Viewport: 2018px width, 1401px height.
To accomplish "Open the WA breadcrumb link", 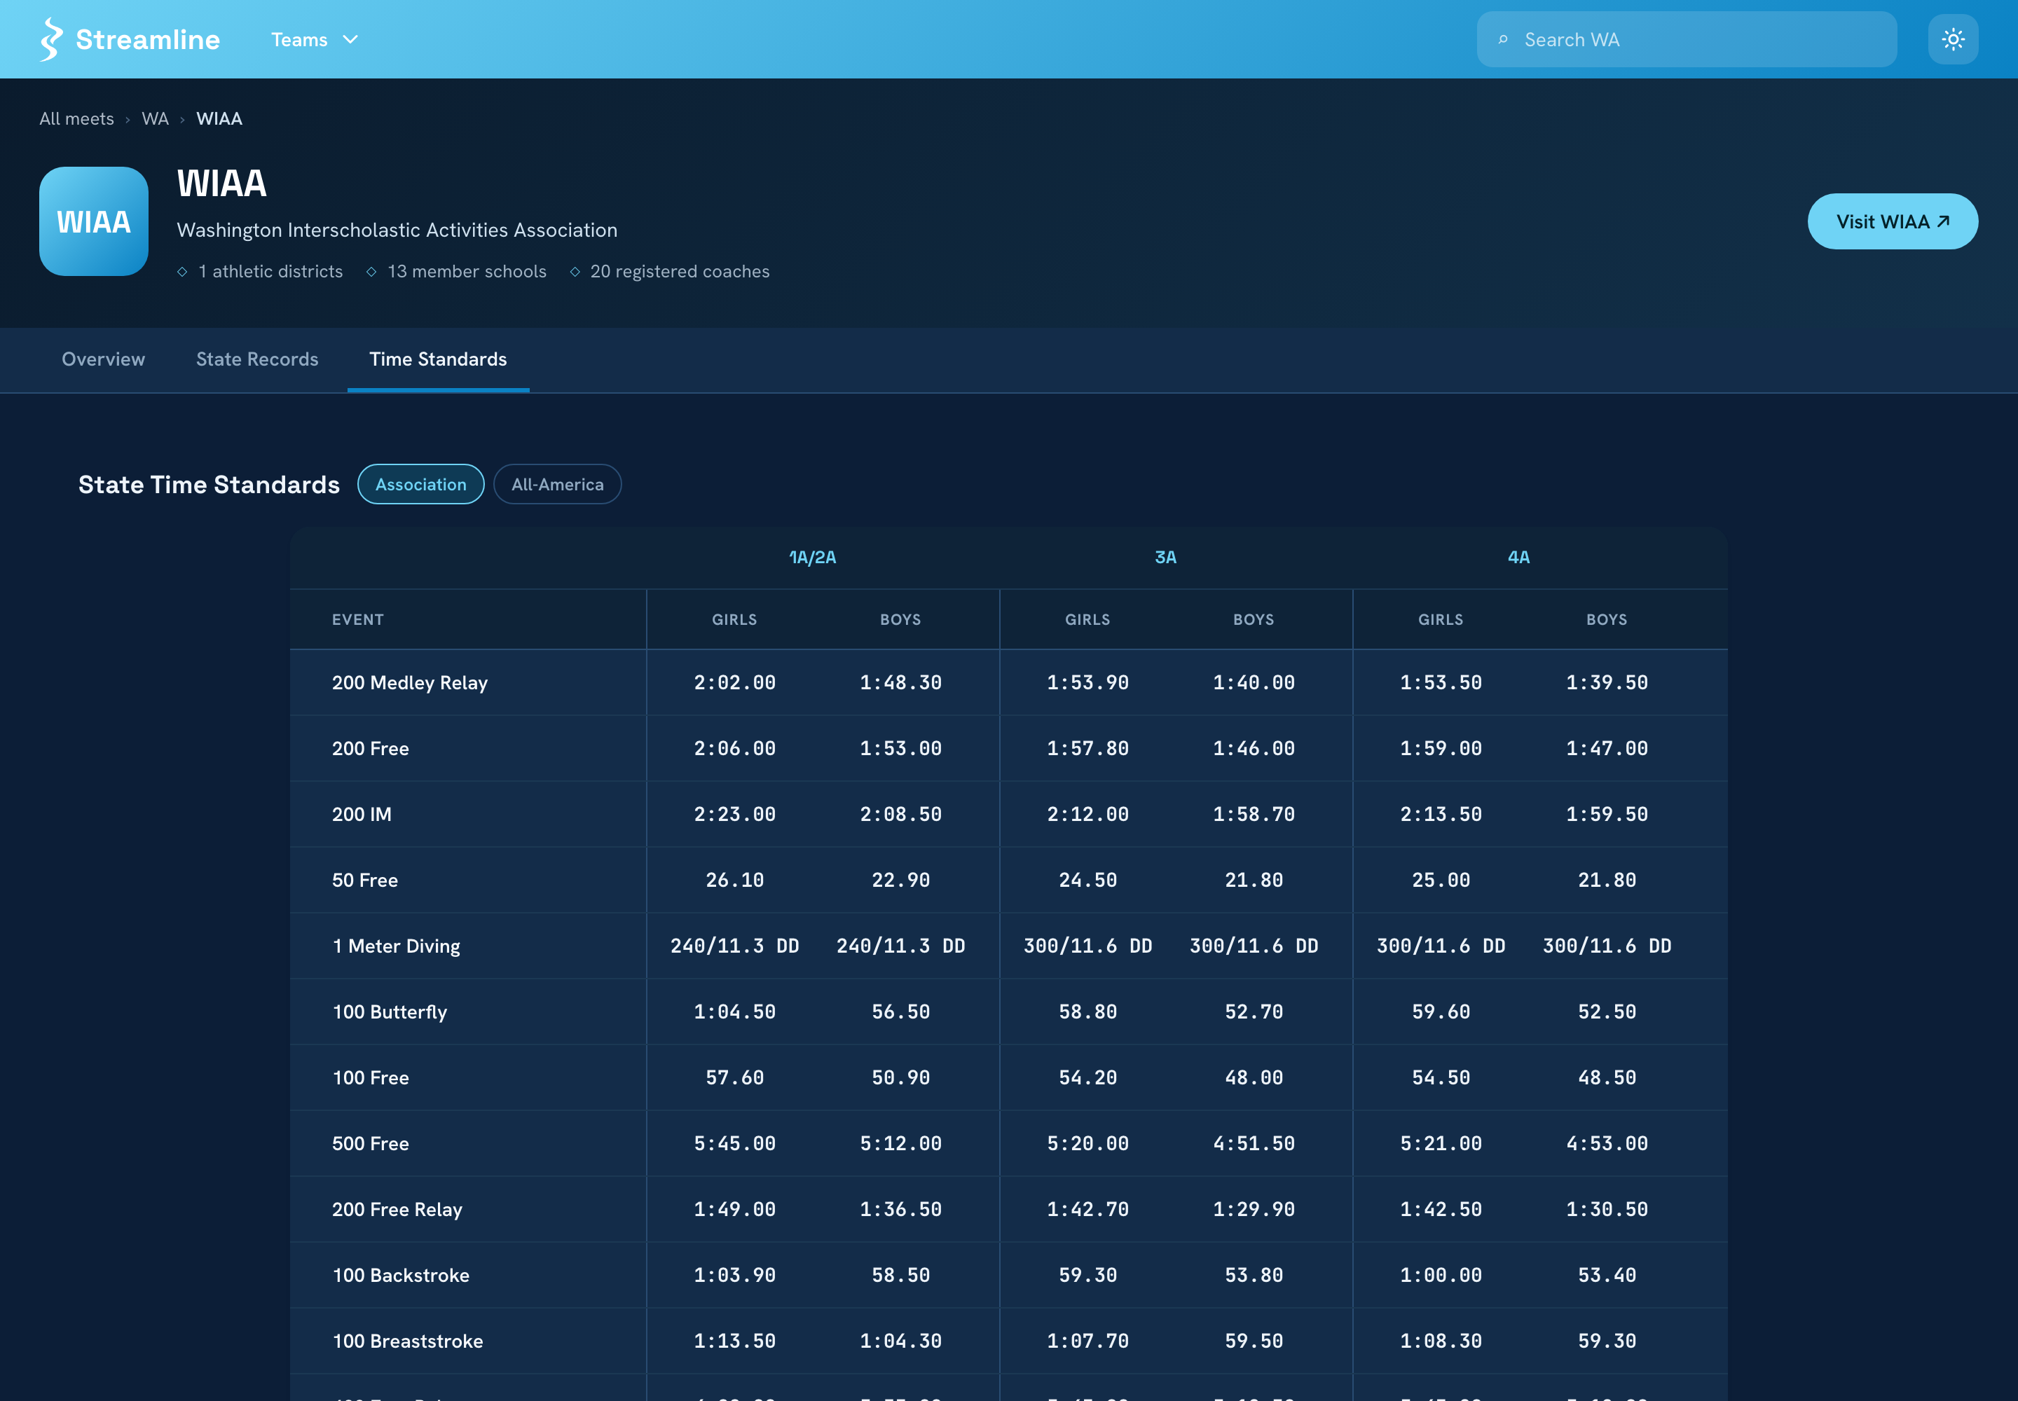I will pos(155,118).
